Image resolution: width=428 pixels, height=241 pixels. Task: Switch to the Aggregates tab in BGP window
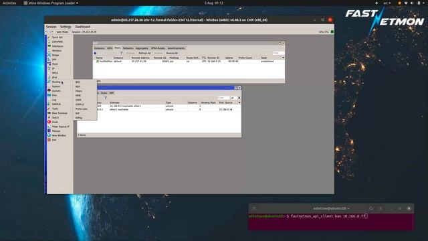pos(142,48)
